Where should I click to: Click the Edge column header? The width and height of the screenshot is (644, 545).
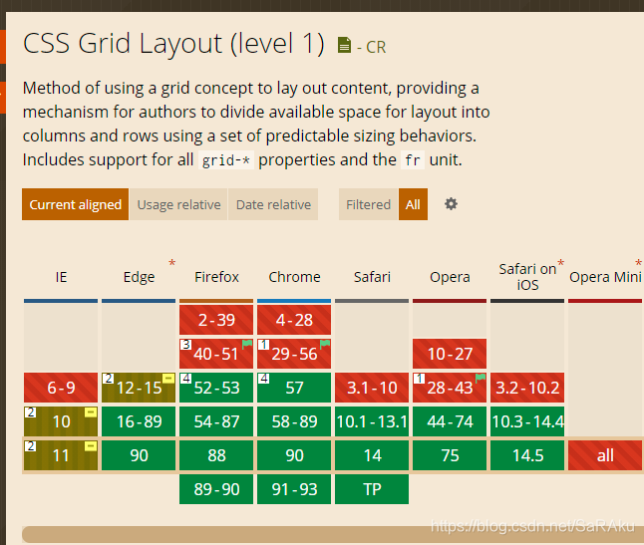[x=139, y=277]
